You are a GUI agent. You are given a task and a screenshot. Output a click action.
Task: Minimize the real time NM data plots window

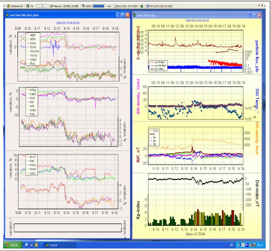pos(118,15)
